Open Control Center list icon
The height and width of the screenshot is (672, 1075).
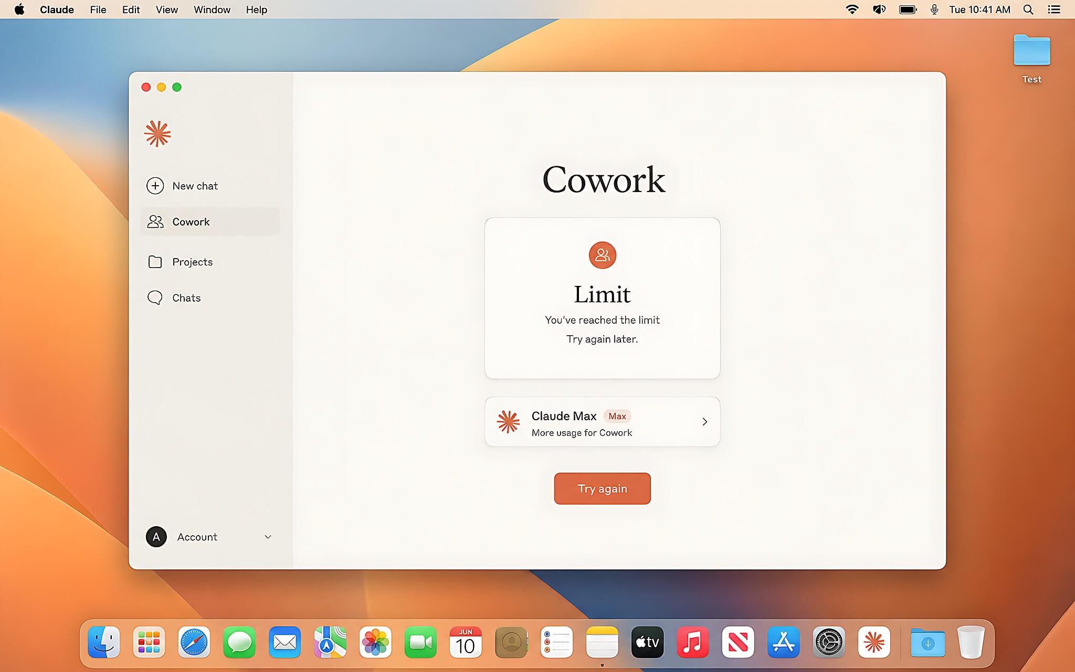coord(1054,9)
